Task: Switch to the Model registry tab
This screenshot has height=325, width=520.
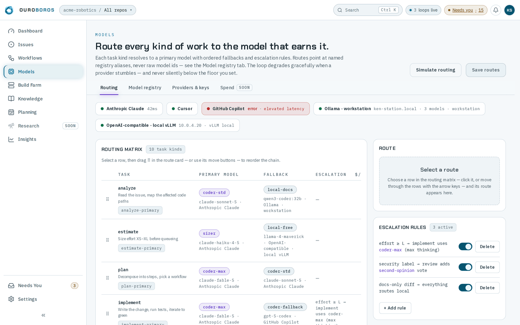Action: coord(145,88)
